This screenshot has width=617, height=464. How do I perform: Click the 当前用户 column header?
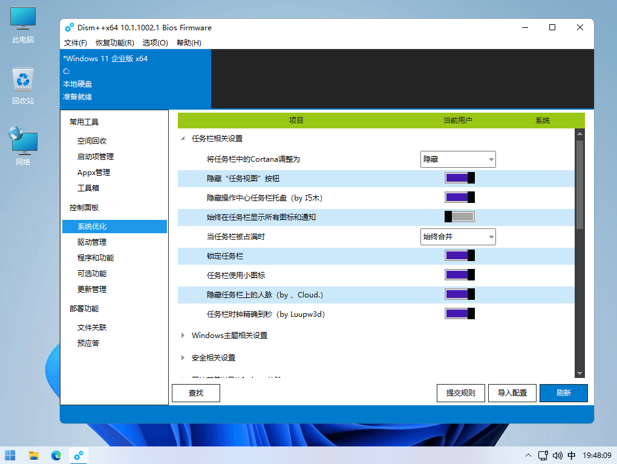pyautogui.click(x=458, y=120)
